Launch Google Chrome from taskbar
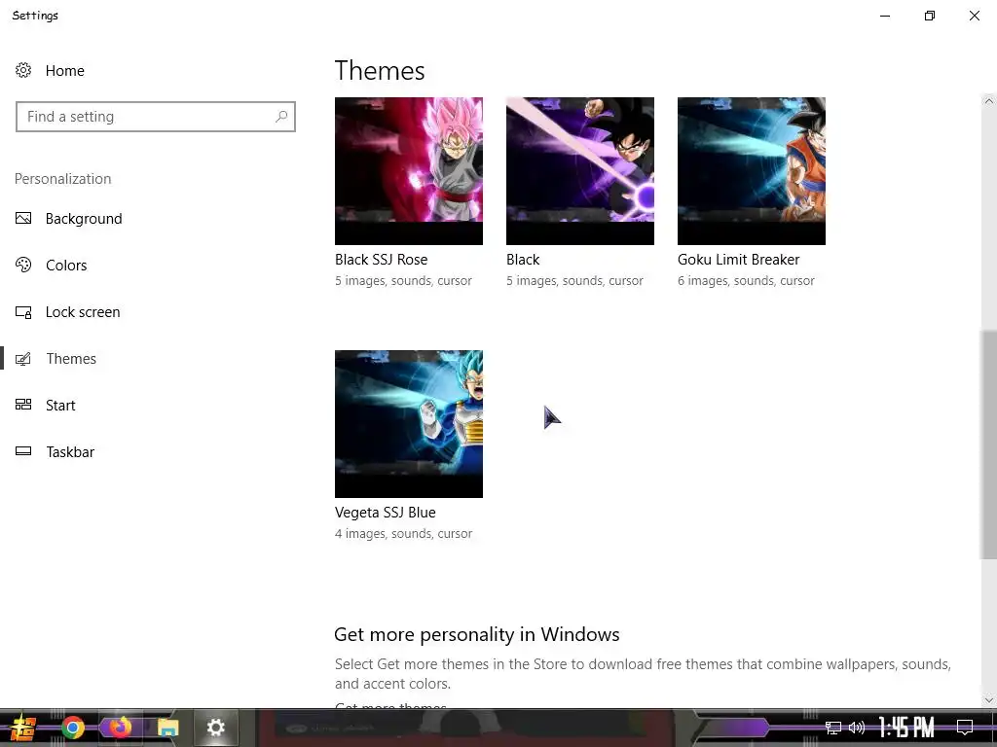The width and height of the screenshot is (997, 747). pyautogui.click(x=73, y=728)
